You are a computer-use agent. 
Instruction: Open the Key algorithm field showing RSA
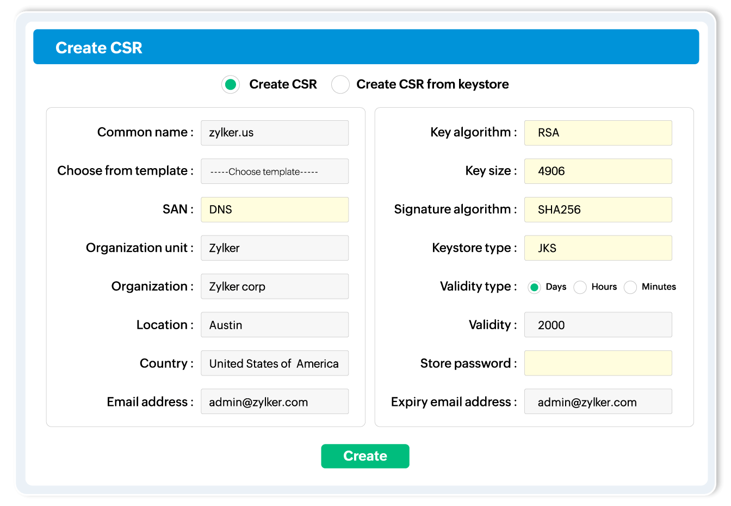[x=598, y=133]
